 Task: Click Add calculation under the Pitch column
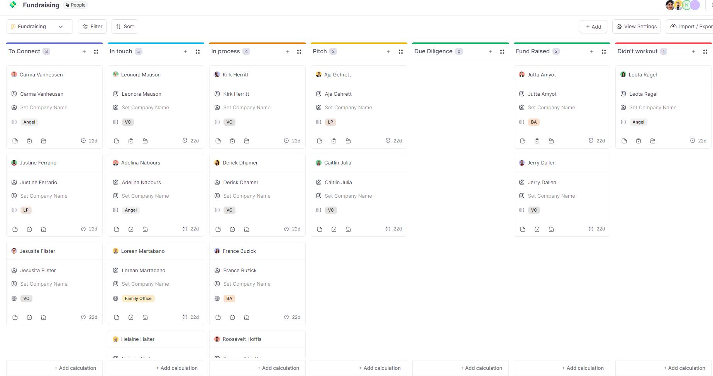click(380, 368)
